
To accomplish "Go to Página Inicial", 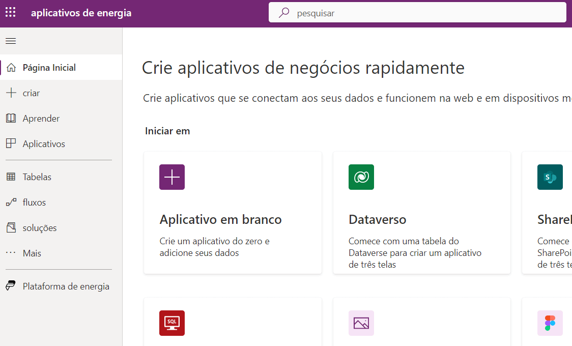I will point(48,67).
